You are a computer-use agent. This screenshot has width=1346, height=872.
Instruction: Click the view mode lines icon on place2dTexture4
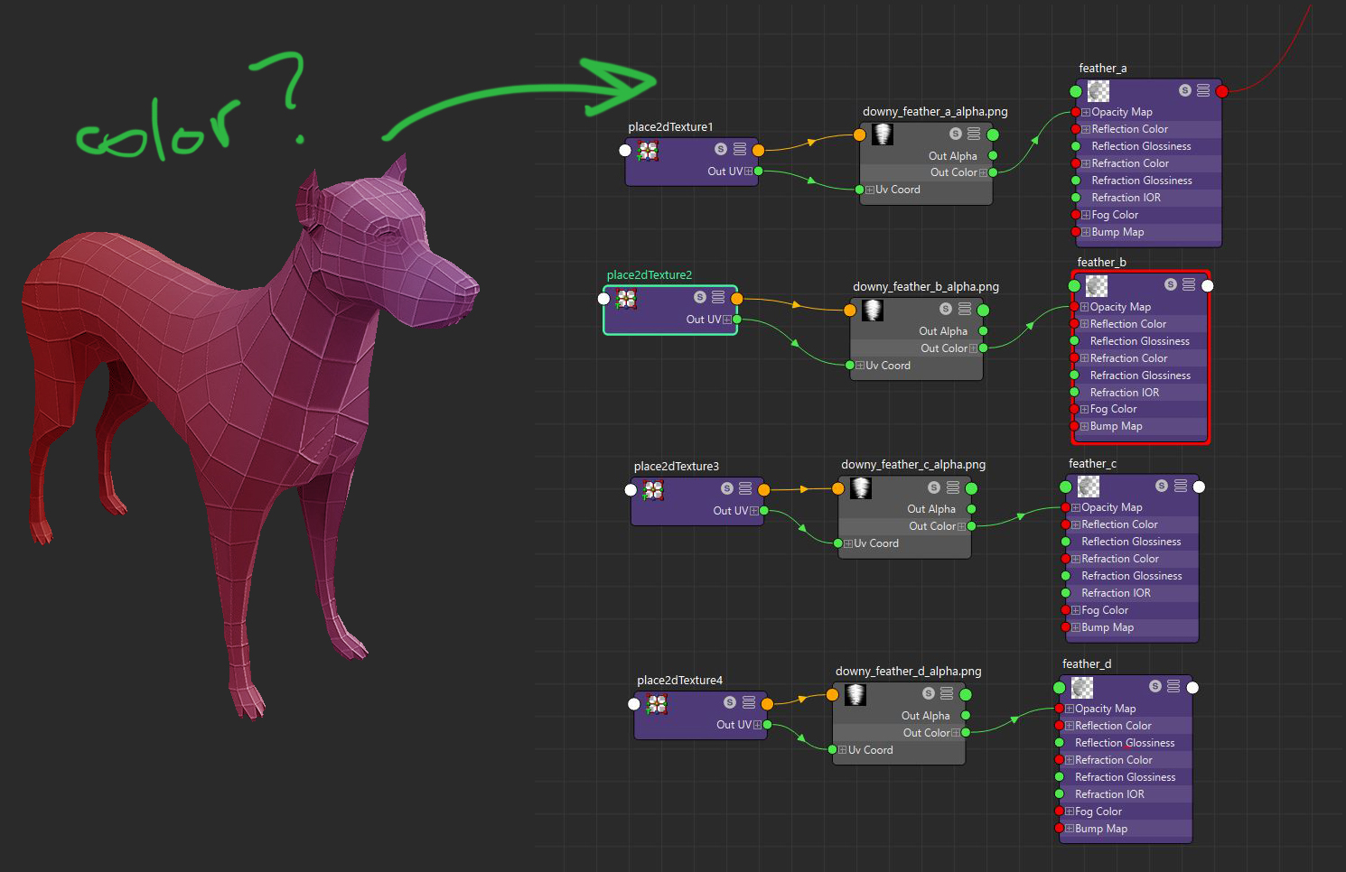pos(749,702)
